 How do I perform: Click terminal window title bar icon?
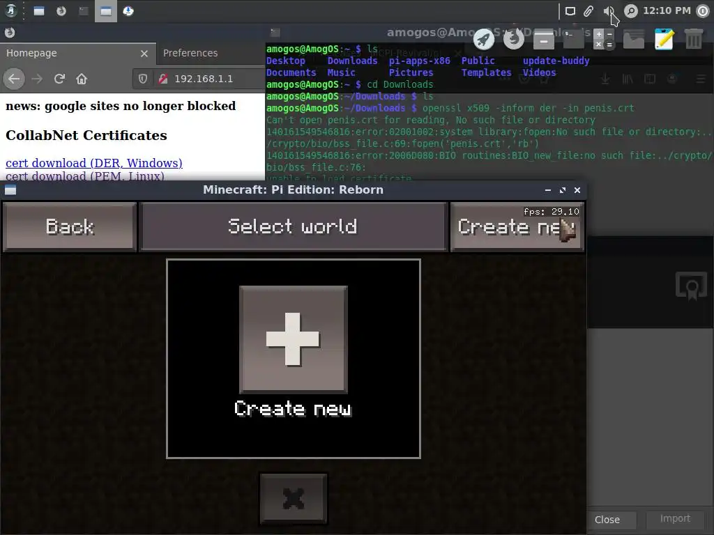pyautogui.click(x=275, y=33)
